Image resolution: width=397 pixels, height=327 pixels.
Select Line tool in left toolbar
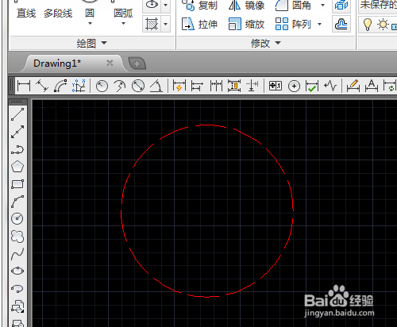click(17, 114)
